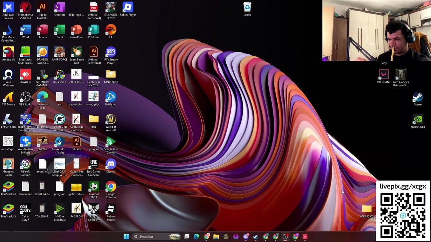Launch Roblox Studio from desktop
This screenshot has height=242, width=431.
[x=111, y=209]
